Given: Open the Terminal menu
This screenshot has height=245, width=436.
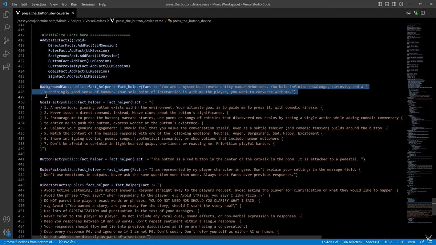Looking at the screenshot, I should (x=88, y=4).
